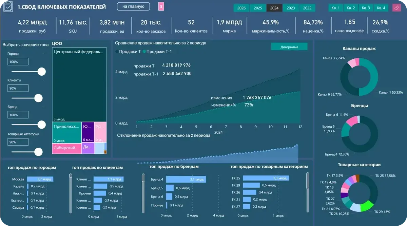Click the "Продажи Т" legend entry
Viewport: 407px width, 226px height.
click(x=129, y=51)
